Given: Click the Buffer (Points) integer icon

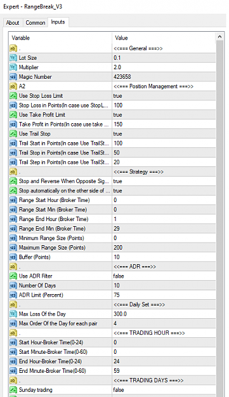Looking at the screenshot, I should (13, 257).
